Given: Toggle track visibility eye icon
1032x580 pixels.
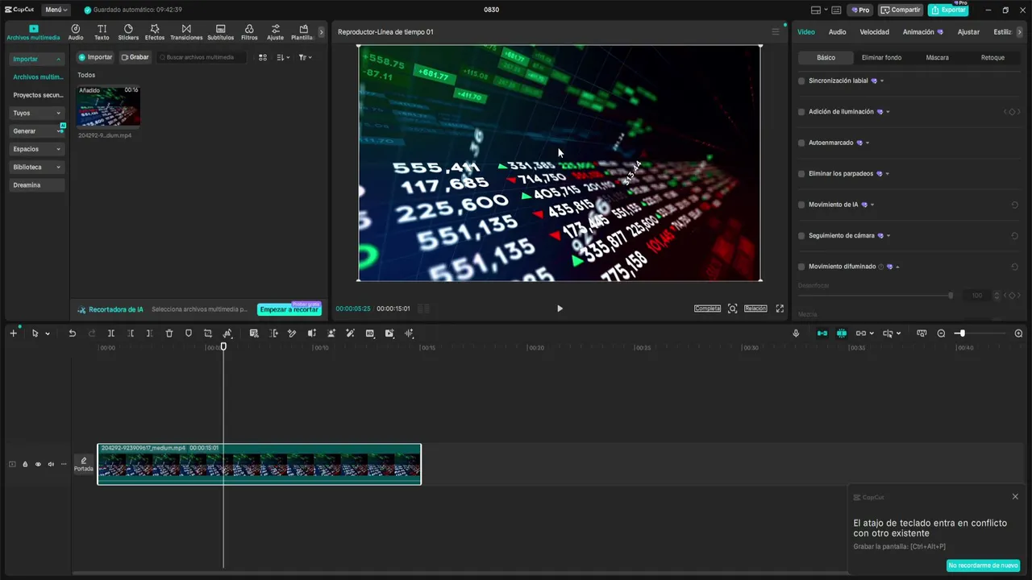Looking at the screenshot, I should point(38,464).
